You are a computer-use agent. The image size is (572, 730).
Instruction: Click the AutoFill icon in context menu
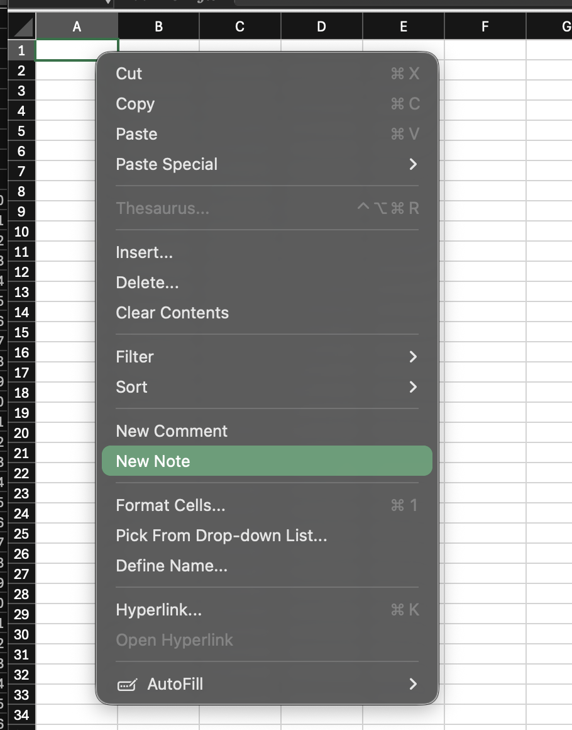click(x=126, y=685)
